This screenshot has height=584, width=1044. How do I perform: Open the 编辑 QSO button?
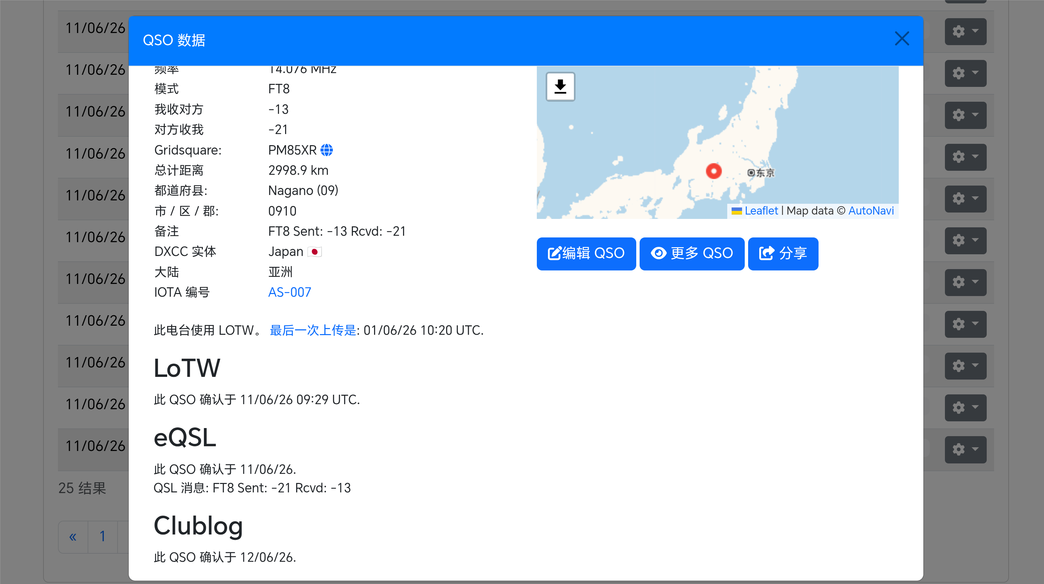coord(586,254)
